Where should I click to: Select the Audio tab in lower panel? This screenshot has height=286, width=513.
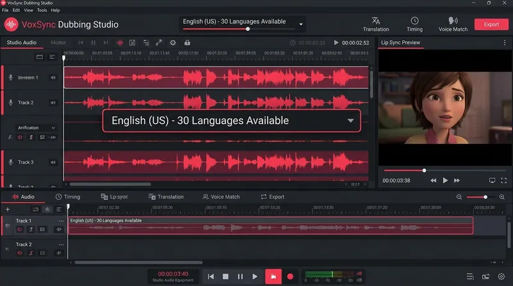(23, 196)
